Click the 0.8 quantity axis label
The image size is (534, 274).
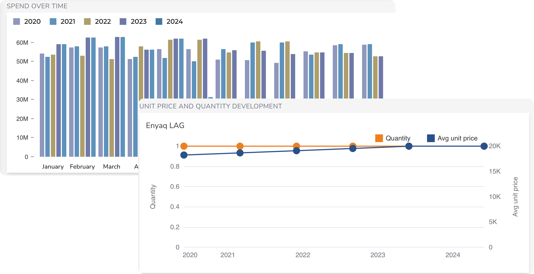[x=175, y=166]
